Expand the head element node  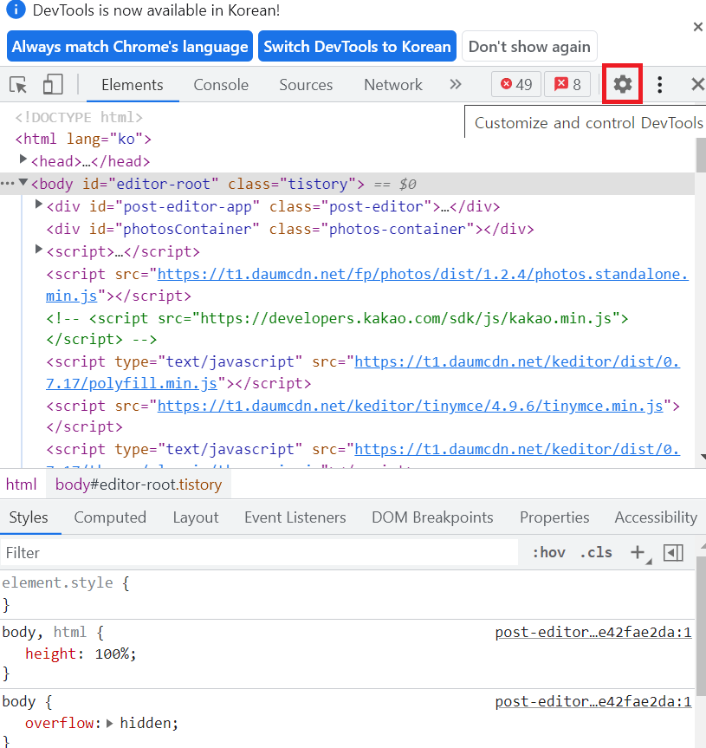pos(23,159)
